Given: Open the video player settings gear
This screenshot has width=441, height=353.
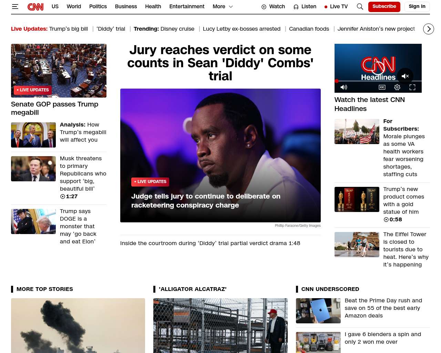Looking at the screenshot, I should coord(397,87).
